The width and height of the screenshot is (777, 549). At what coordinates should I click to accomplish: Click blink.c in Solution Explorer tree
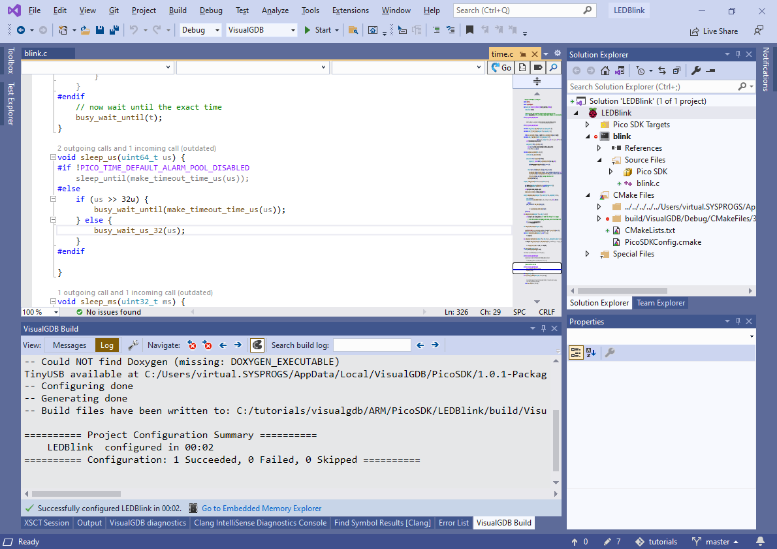(647, 183)
